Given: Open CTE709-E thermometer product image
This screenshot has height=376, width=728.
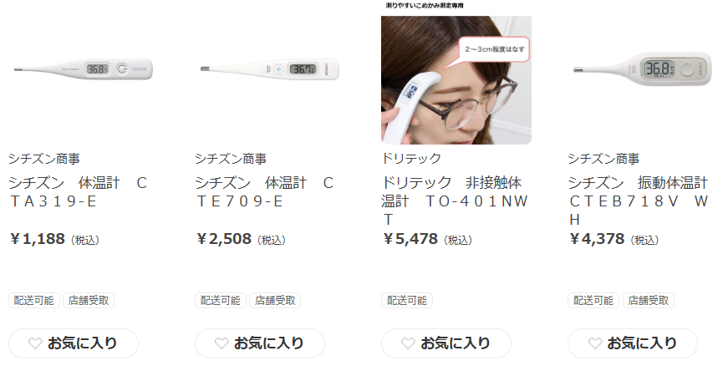Looking at the screenshot, I should (x=270, y=69).
